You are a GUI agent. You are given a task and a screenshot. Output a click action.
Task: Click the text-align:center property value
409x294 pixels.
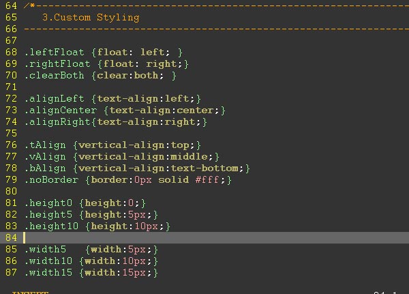(164, 111)
